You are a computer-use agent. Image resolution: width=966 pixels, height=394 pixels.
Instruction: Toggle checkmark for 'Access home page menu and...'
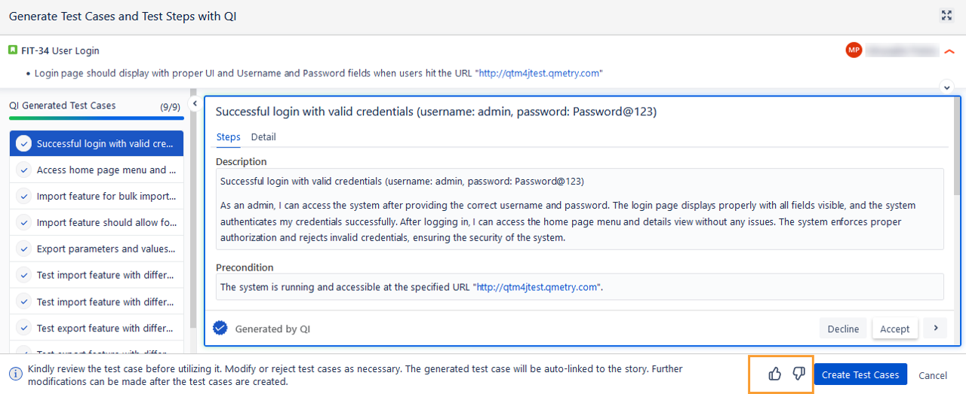point(23,170)
